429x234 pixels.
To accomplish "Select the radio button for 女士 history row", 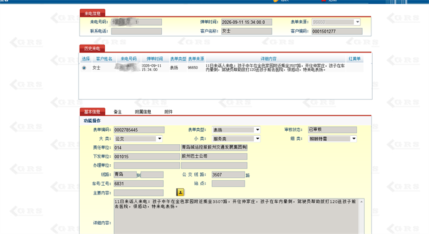I will (84, 68).
